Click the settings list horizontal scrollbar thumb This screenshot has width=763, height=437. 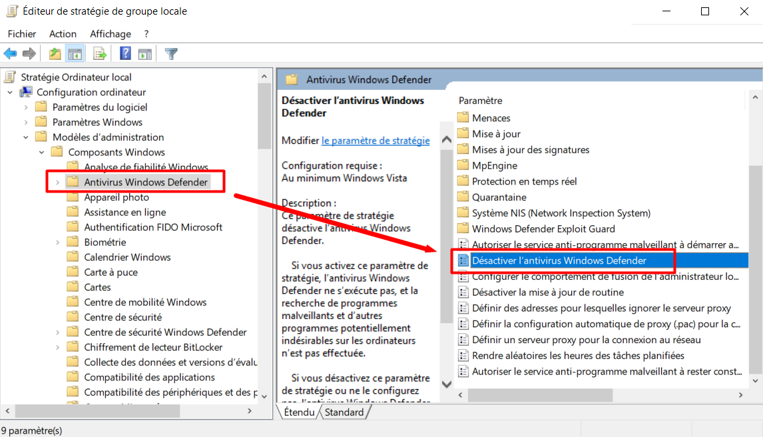[540, 395]
